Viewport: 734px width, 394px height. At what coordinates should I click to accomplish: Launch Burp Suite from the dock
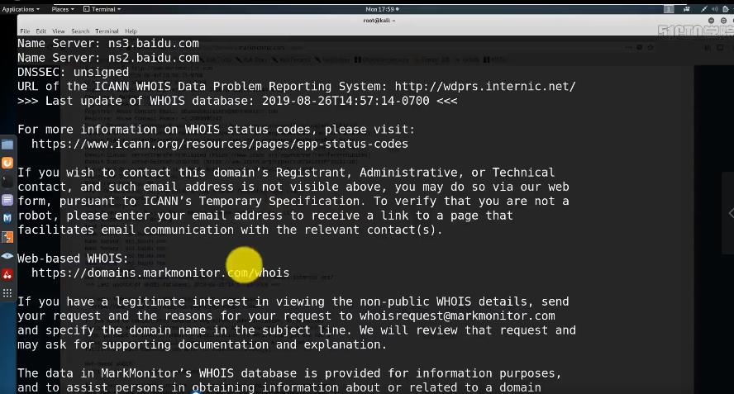(7, 237)
